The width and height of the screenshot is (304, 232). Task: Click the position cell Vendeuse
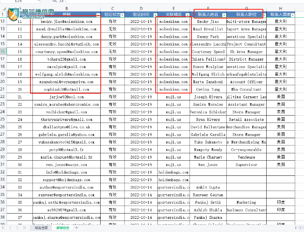246,157
